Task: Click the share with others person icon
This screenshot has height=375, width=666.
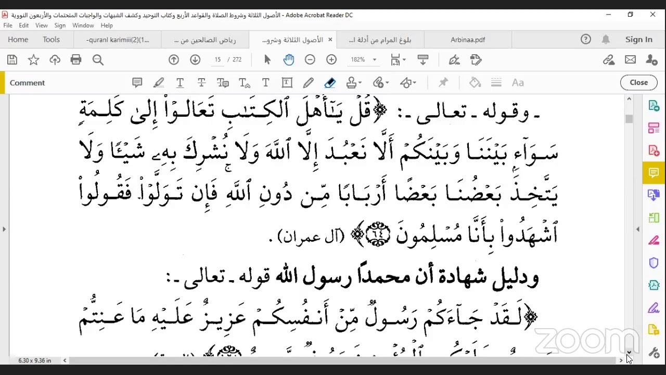Action: [651, 60]
